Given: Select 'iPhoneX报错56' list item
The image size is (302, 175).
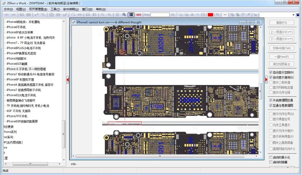Looking at the screenshot, I should click(16, 58).
